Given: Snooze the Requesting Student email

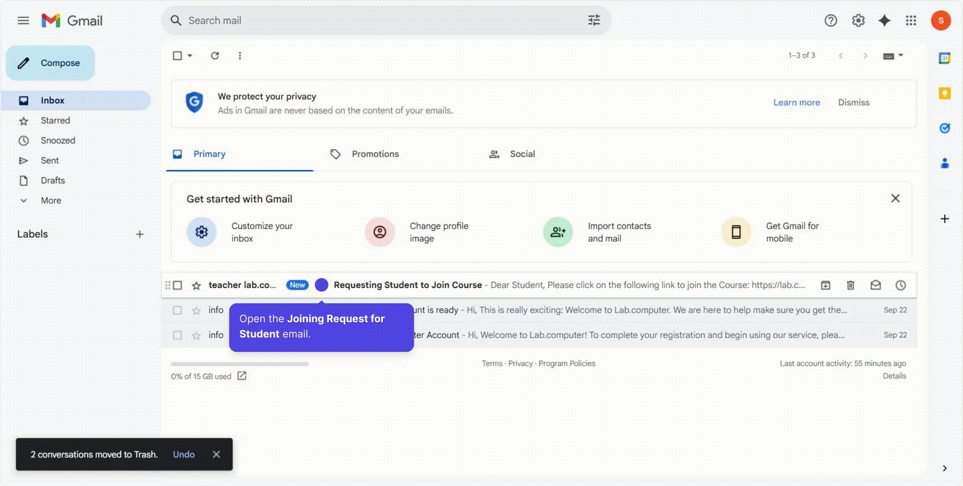Looking at the screenshot, I should (900, 285).
